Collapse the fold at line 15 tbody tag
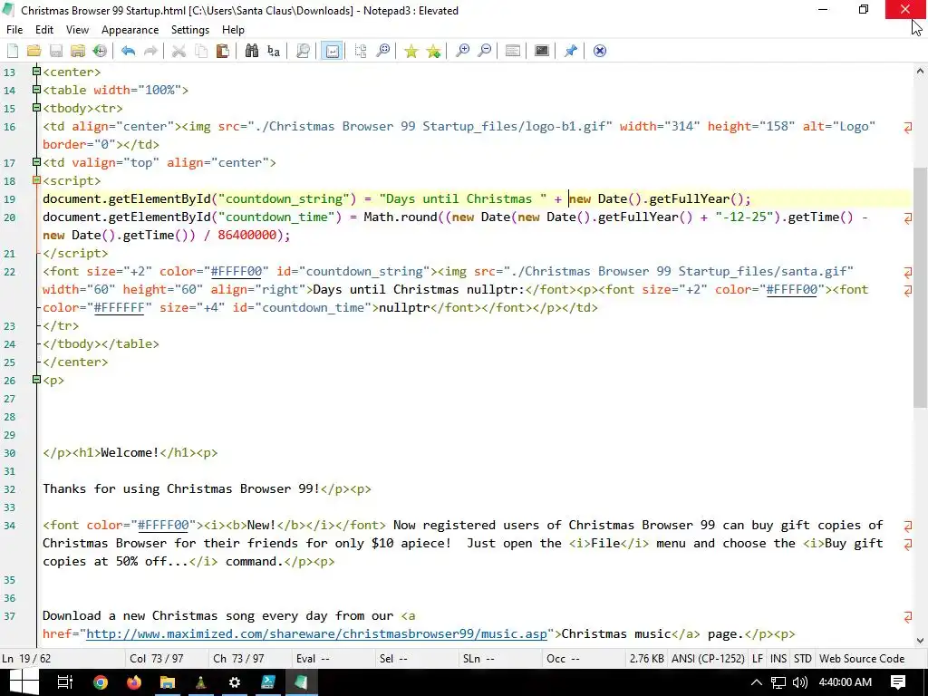 click(36, 108)
